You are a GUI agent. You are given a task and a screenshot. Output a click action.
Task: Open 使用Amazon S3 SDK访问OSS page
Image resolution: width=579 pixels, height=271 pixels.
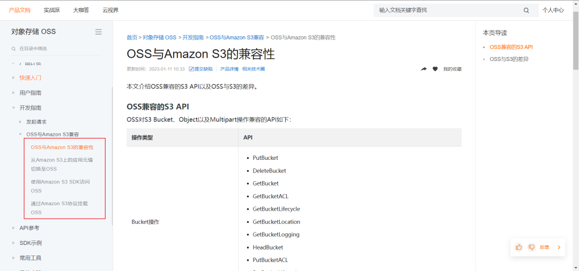(60, 187)
